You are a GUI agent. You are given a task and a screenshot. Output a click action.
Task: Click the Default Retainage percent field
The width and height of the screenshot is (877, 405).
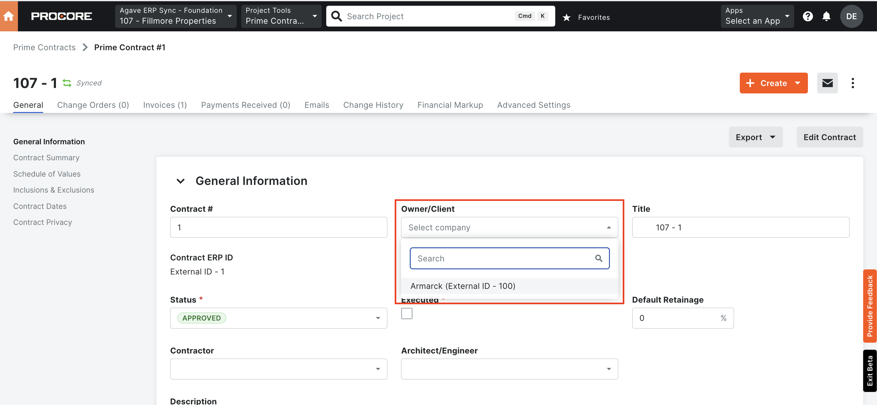[683, 318]
